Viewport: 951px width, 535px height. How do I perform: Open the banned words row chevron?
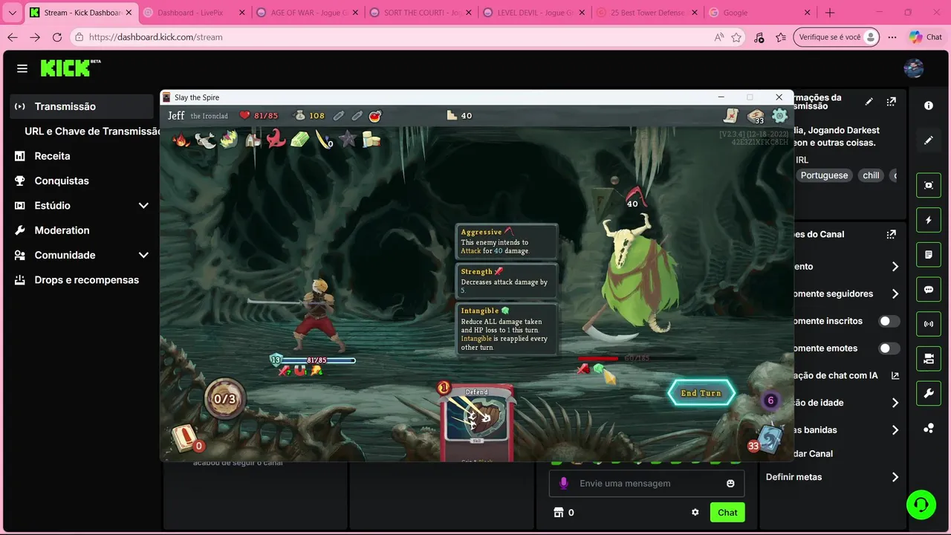pyautogui.click(x=895, y=429)
